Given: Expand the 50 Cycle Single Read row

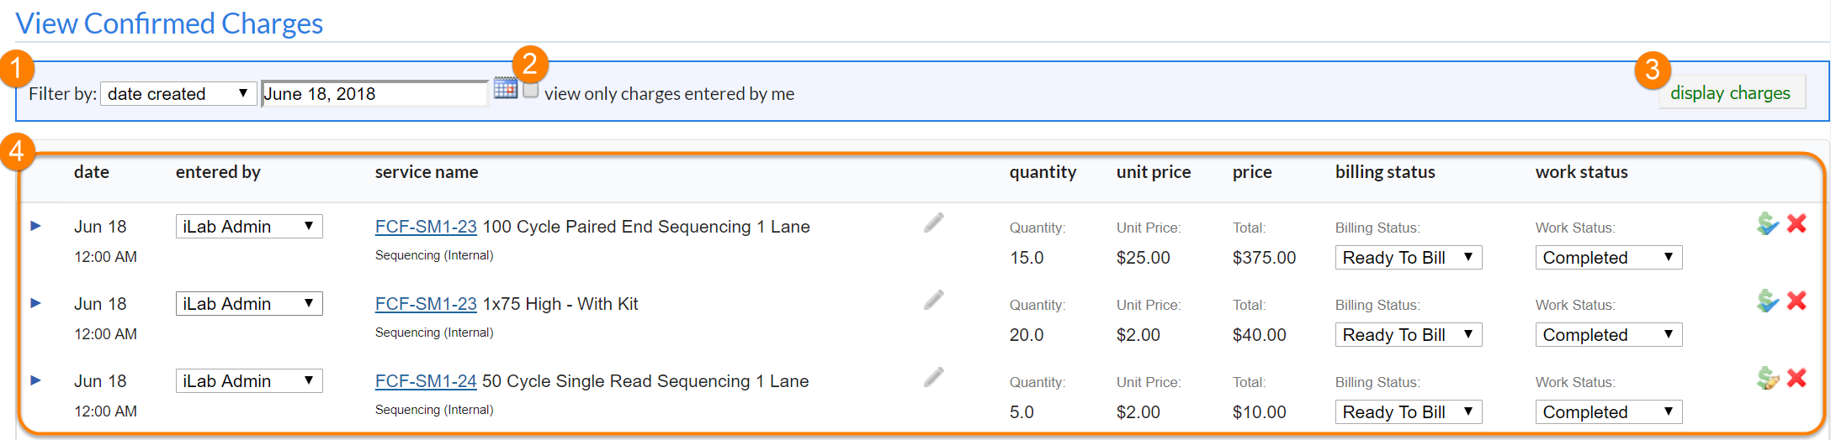Looking at the screenshot, I should pyautogui.click(x=36, y=380).
